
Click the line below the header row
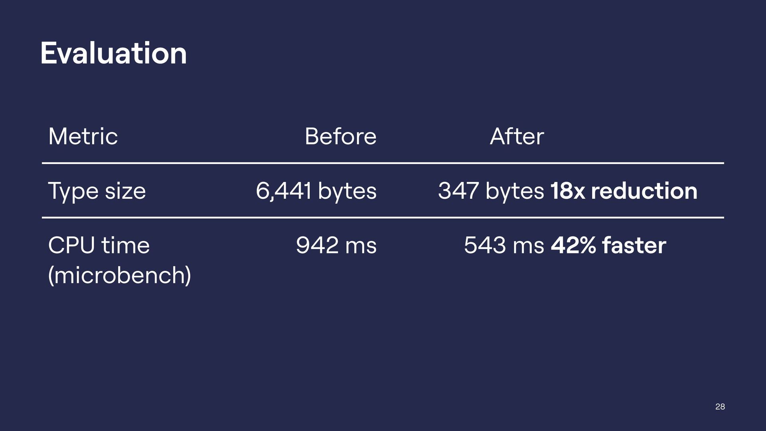coord(383,163)
